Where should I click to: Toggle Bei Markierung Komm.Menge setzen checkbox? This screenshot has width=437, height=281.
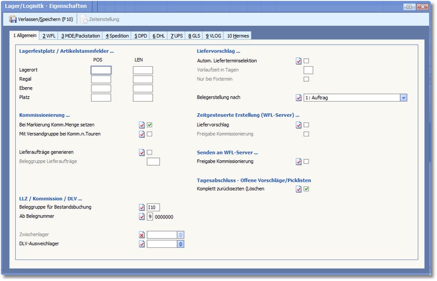click(149, 125)
